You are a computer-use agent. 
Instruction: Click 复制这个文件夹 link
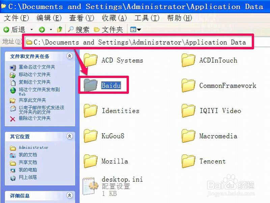point(35,82)
